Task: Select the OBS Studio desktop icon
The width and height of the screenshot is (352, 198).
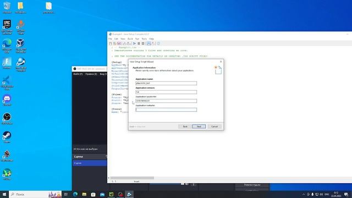Action: [x=7, y=119]
